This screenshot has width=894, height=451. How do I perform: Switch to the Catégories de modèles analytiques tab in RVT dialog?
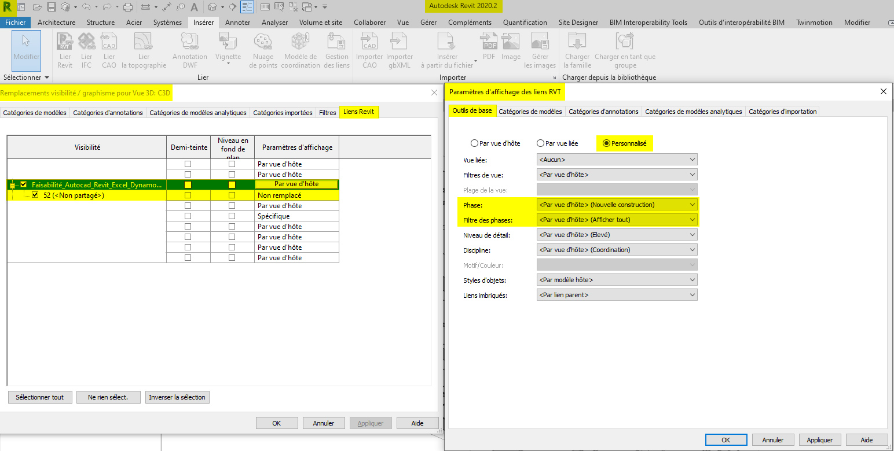pos(693,112)
